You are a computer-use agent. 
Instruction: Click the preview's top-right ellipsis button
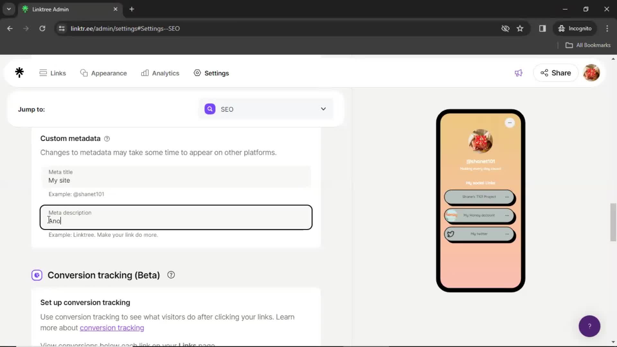tap(510, 123)
